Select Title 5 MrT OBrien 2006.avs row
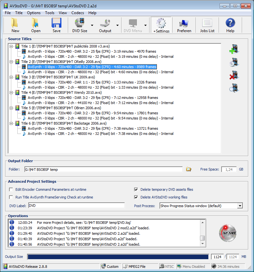 tap(61, 108)
